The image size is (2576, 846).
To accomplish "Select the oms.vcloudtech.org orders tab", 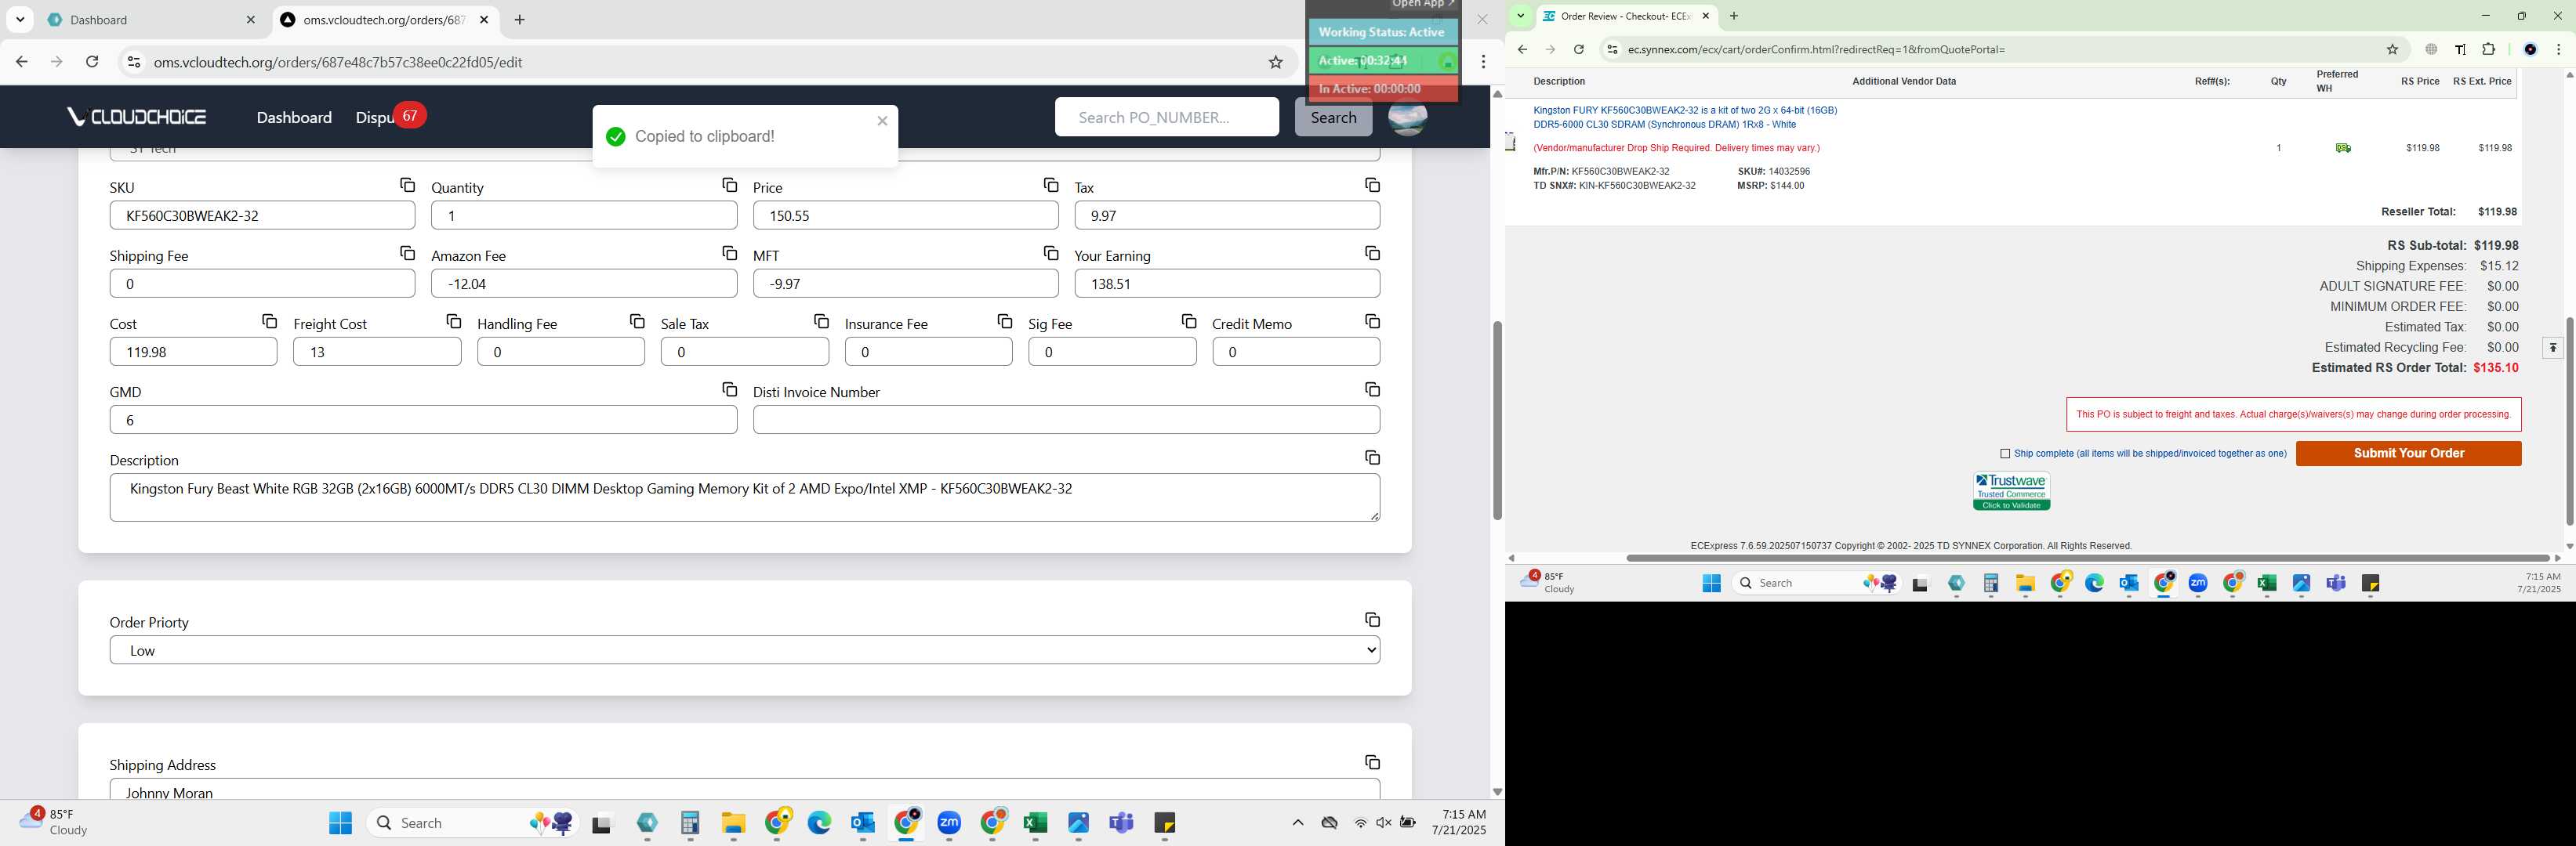I will click(x=385, y=20).
